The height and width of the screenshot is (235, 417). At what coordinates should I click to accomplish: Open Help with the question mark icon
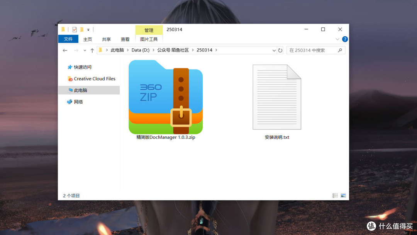[345, 39]
